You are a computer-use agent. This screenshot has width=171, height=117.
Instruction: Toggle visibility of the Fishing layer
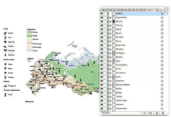point(102,26)
